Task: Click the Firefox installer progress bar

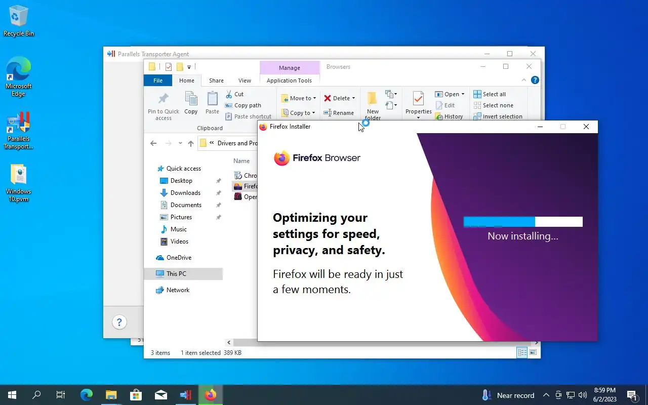Action: (523, 222)
